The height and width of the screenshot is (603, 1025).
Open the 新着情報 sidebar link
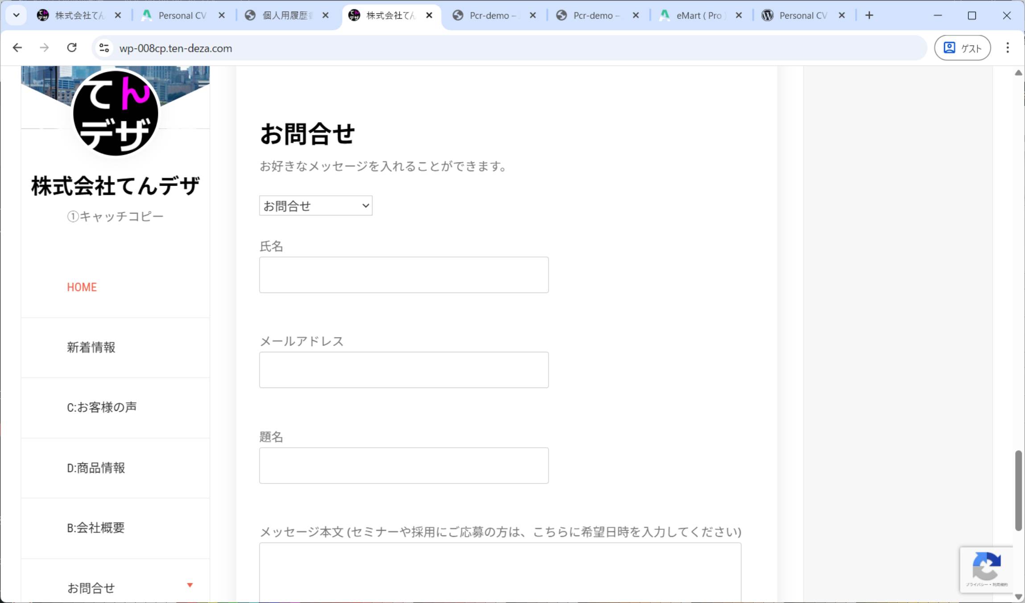(91, 347)
